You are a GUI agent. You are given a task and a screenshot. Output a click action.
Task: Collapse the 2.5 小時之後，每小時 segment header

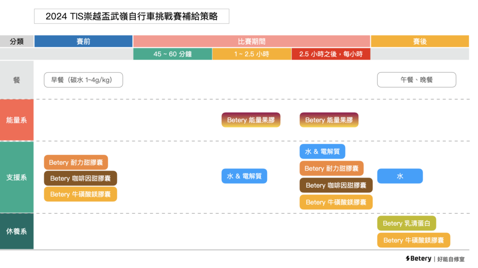(x=331, y=54)
